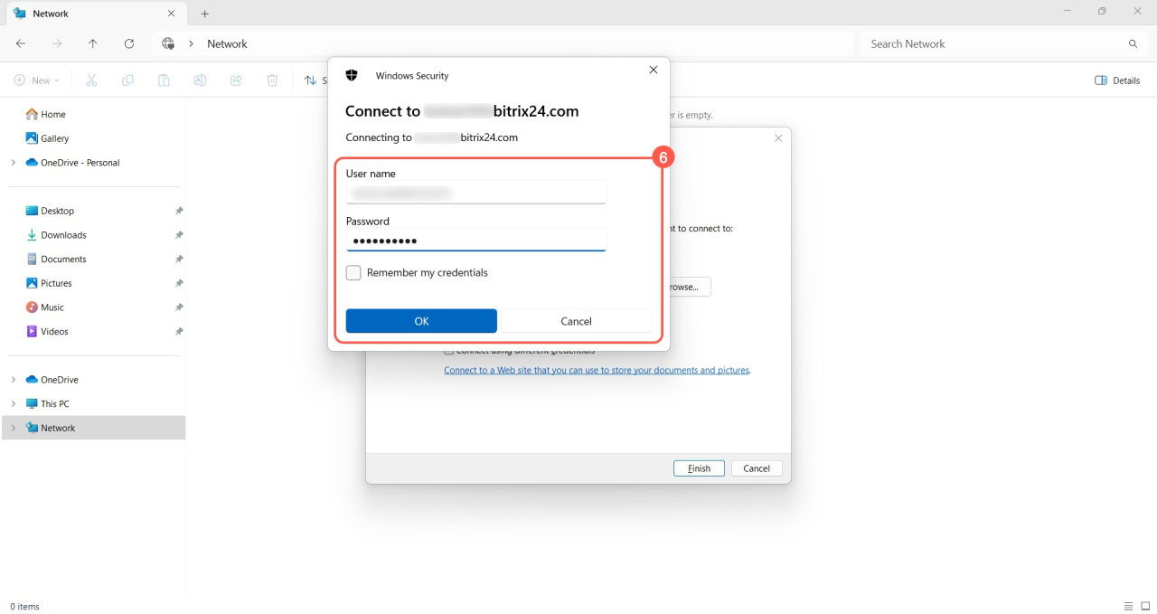Cancel the Windows Security dialog
Screen dimensions: 1157x614
(576, 321)
